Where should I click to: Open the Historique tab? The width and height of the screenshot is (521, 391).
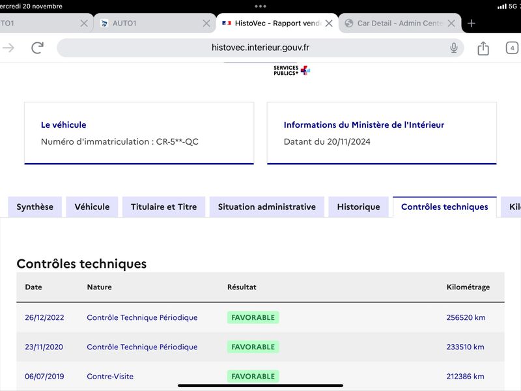click(359, 207)
